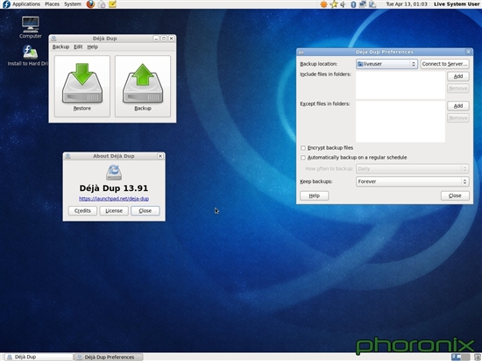
Task: Click the orange sun update tray icon
Action: point(323,4)
